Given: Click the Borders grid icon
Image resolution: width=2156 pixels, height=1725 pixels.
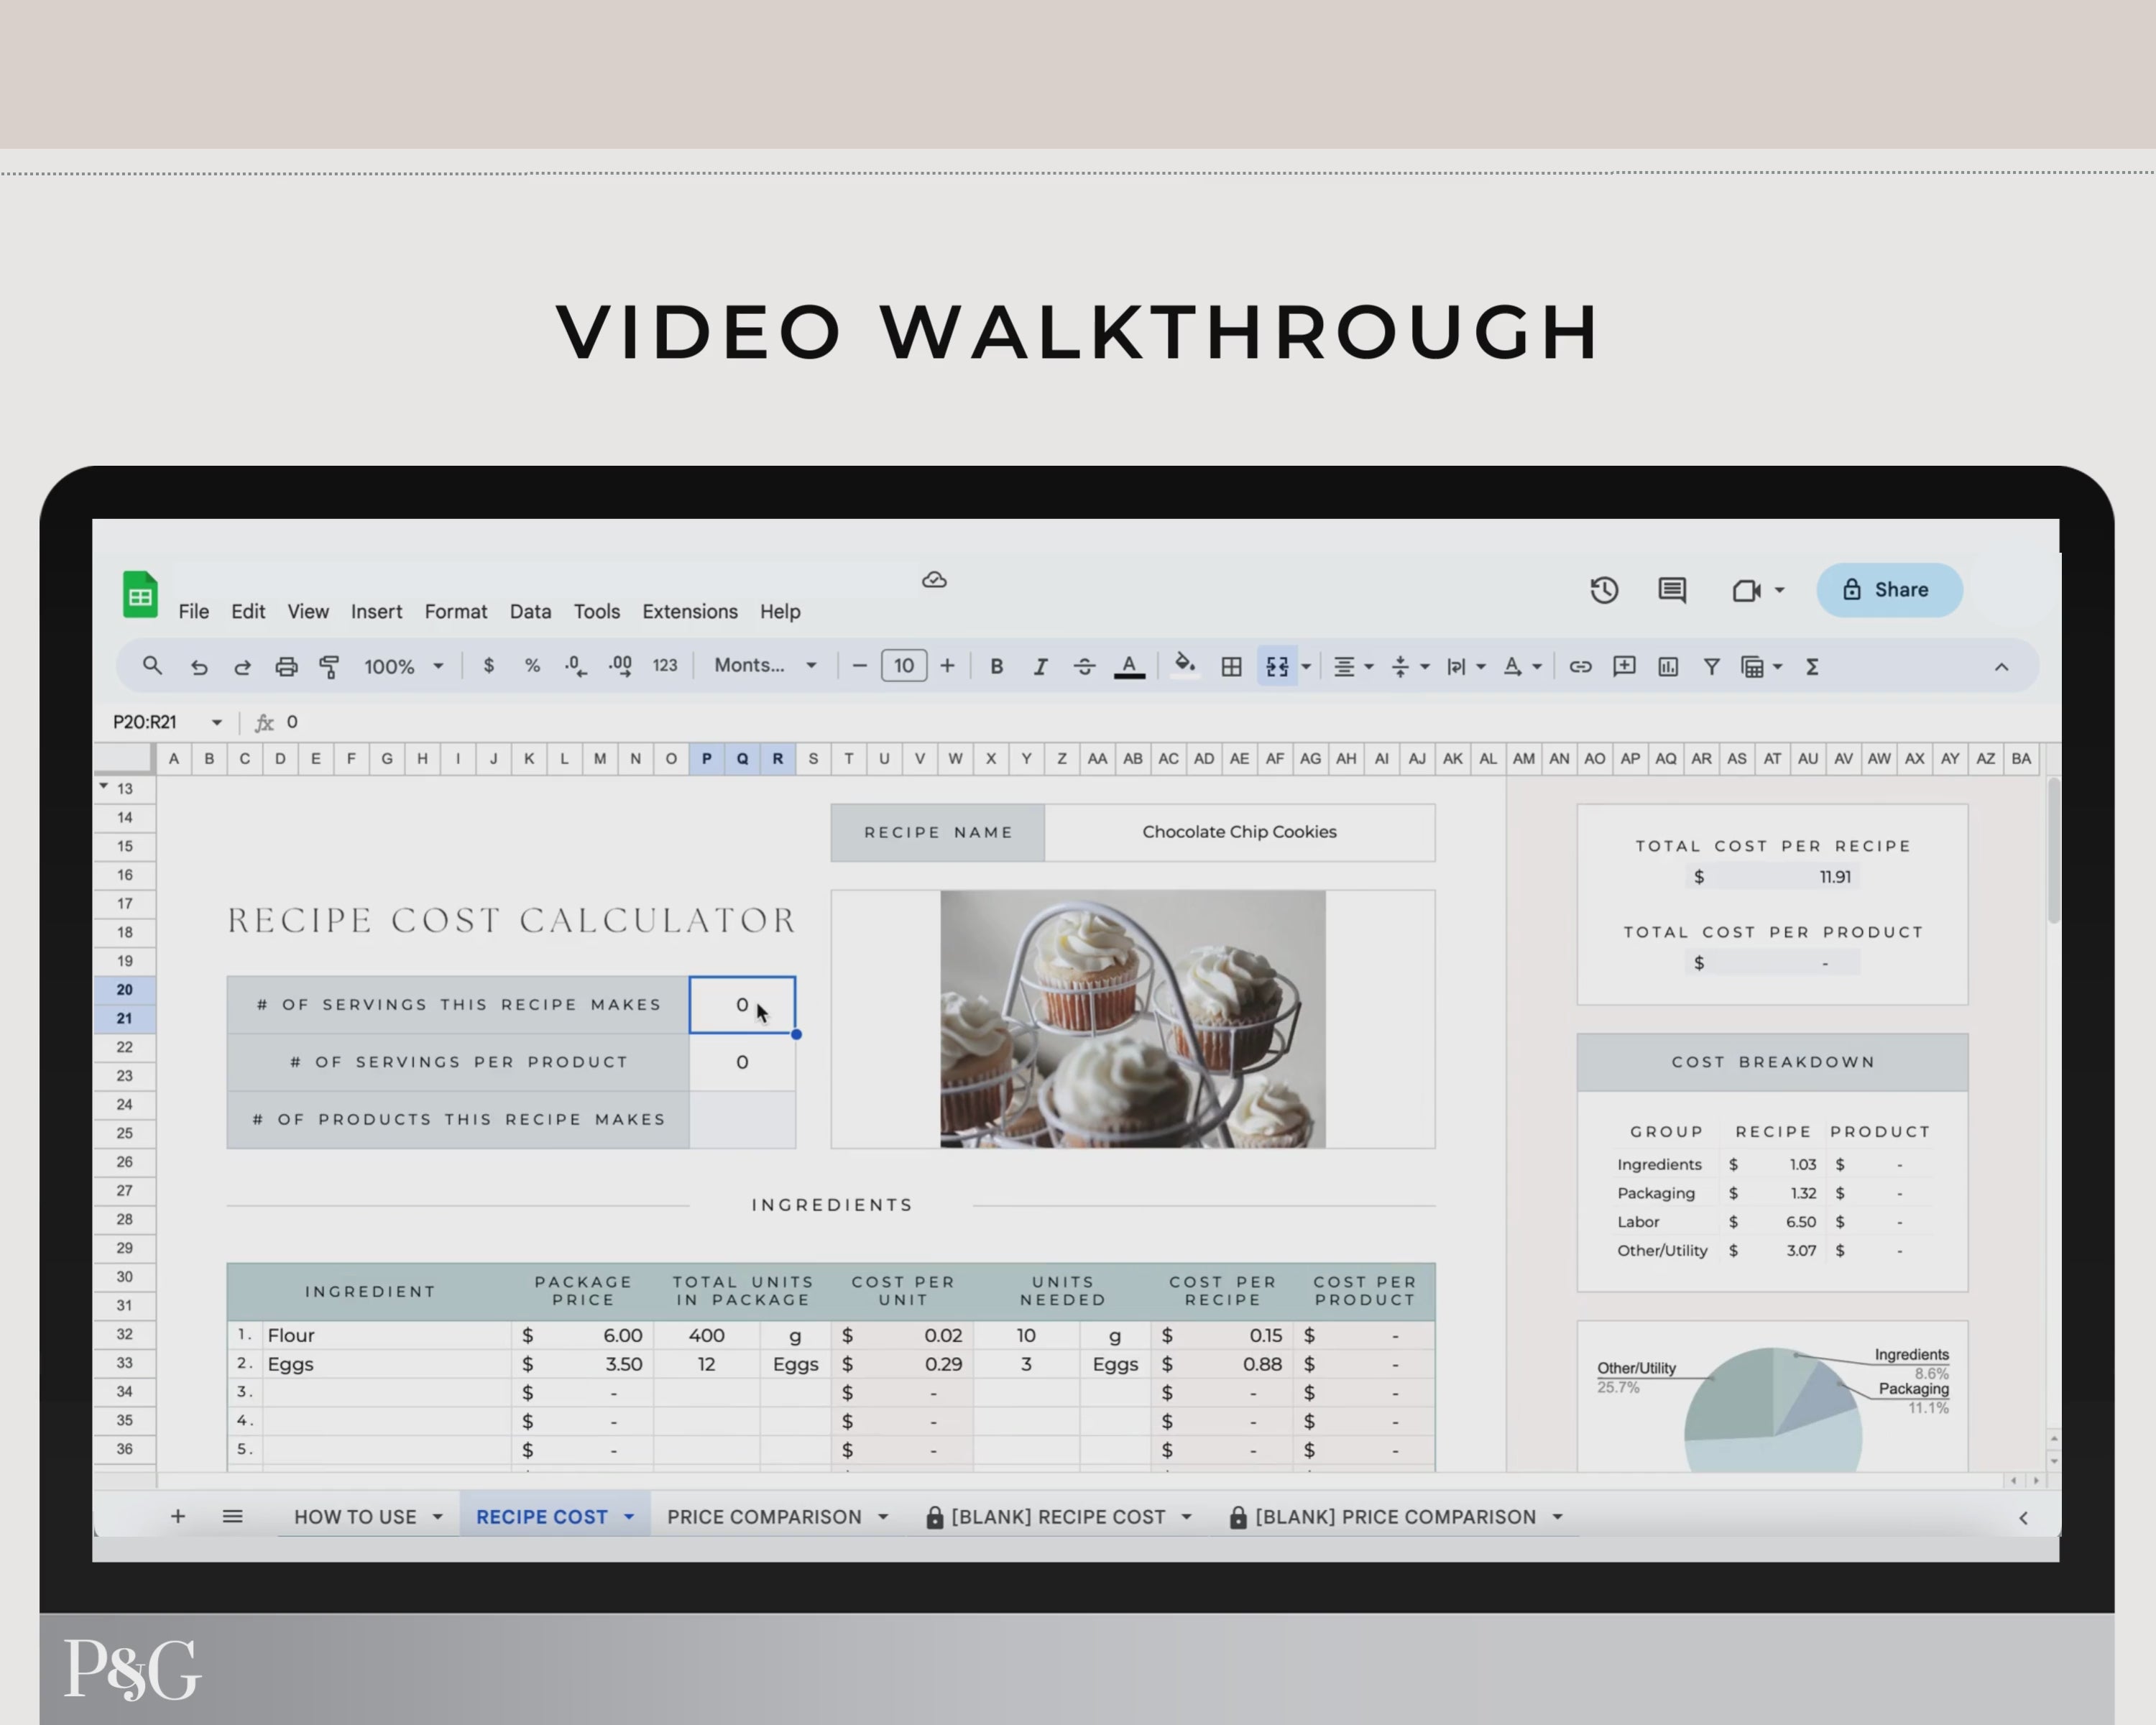Looking at the screenshot, I should (x=1232, y=667).
